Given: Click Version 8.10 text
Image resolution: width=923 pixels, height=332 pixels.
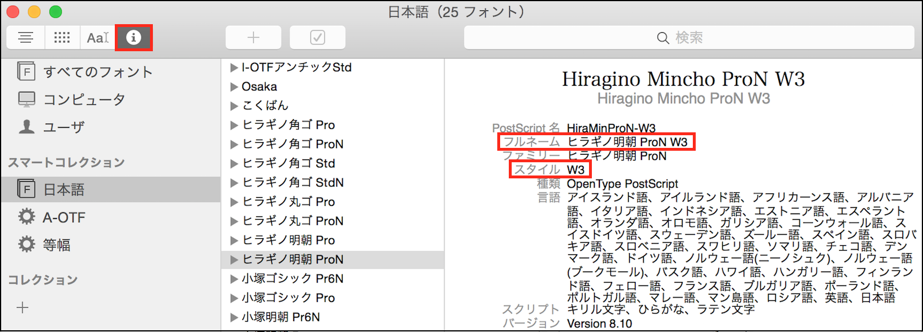Looking at the screenshot, I should click(599, 324).
